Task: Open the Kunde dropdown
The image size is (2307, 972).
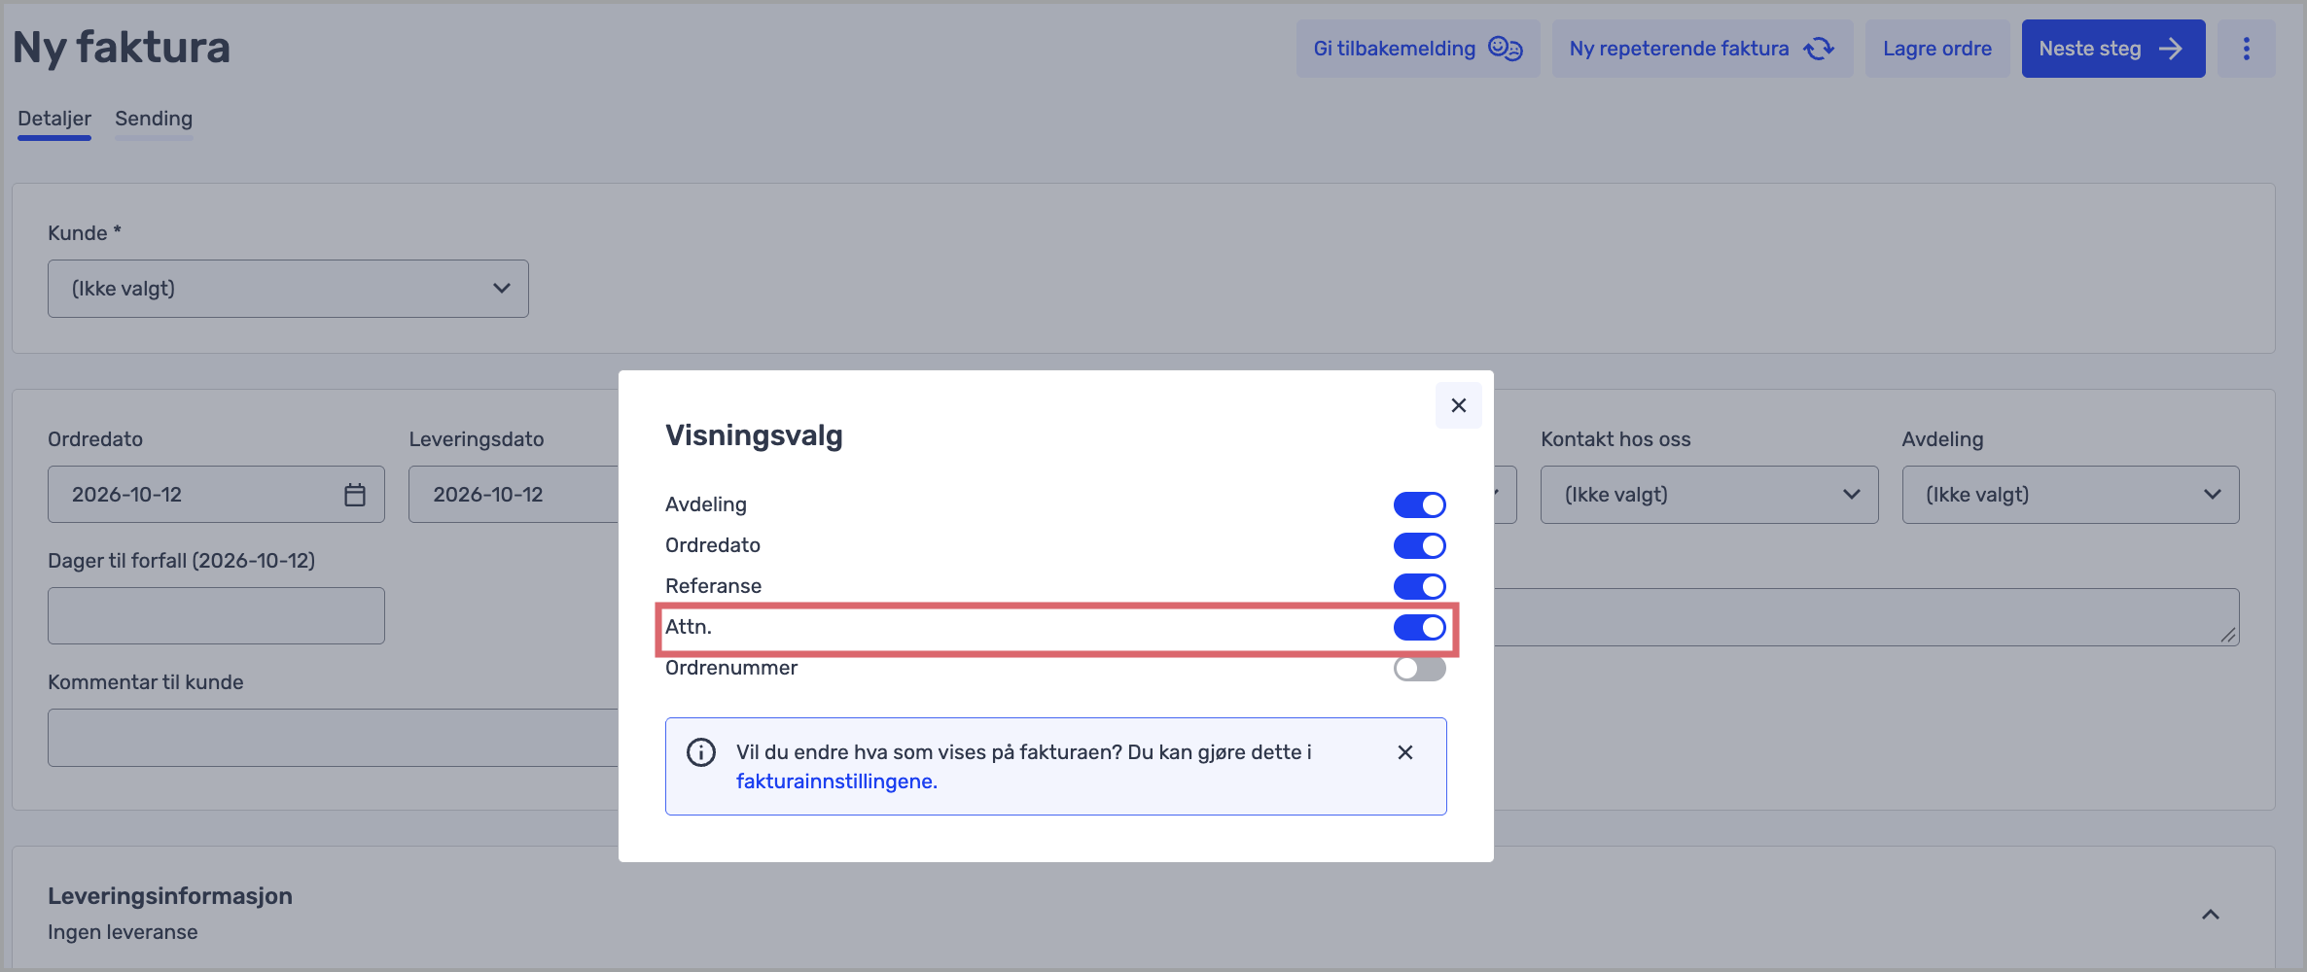Action: [288, 289]
